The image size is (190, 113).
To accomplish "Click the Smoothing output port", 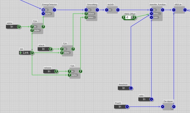I will pos(97,10).
